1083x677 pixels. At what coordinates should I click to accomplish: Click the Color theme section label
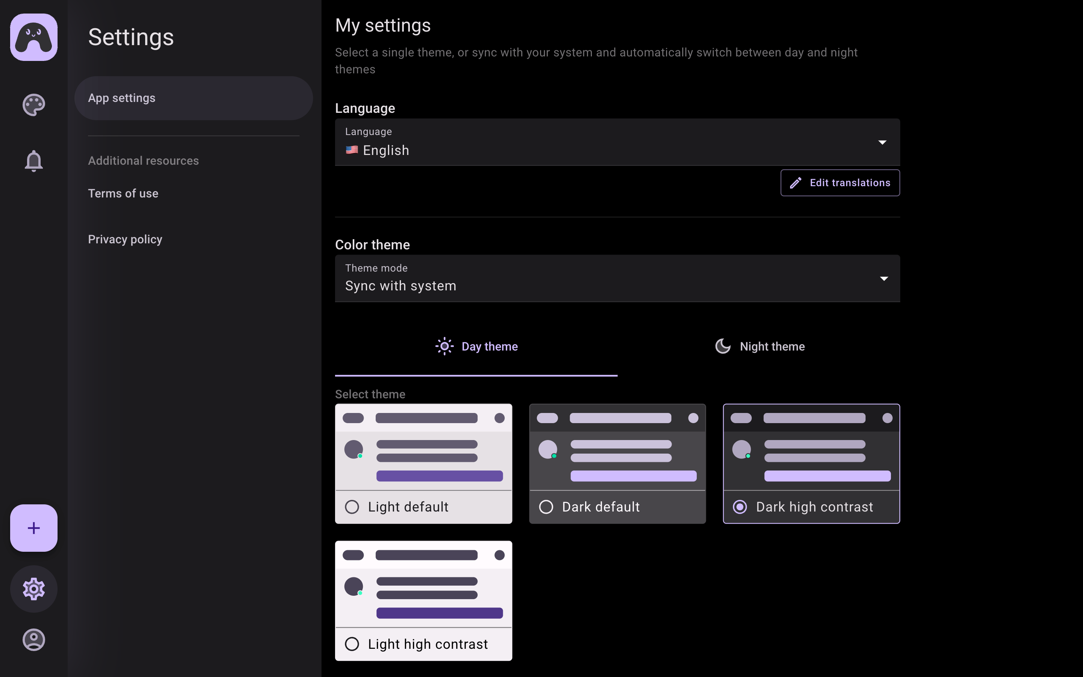click(372, 245)
